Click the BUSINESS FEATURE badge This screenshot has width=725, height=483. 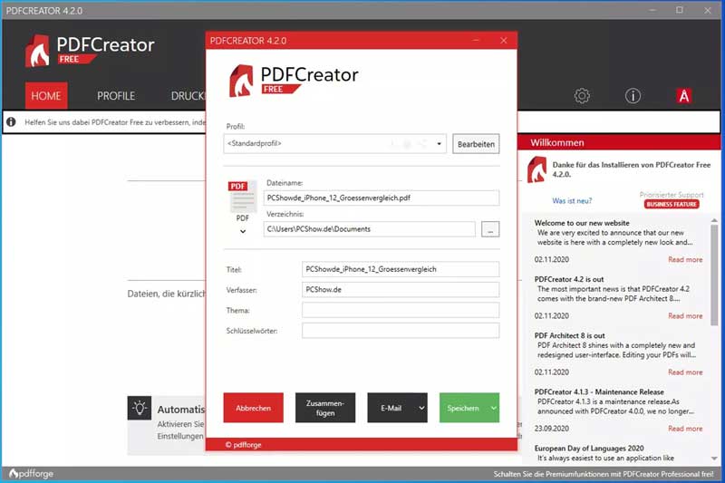tap(672, 204)
